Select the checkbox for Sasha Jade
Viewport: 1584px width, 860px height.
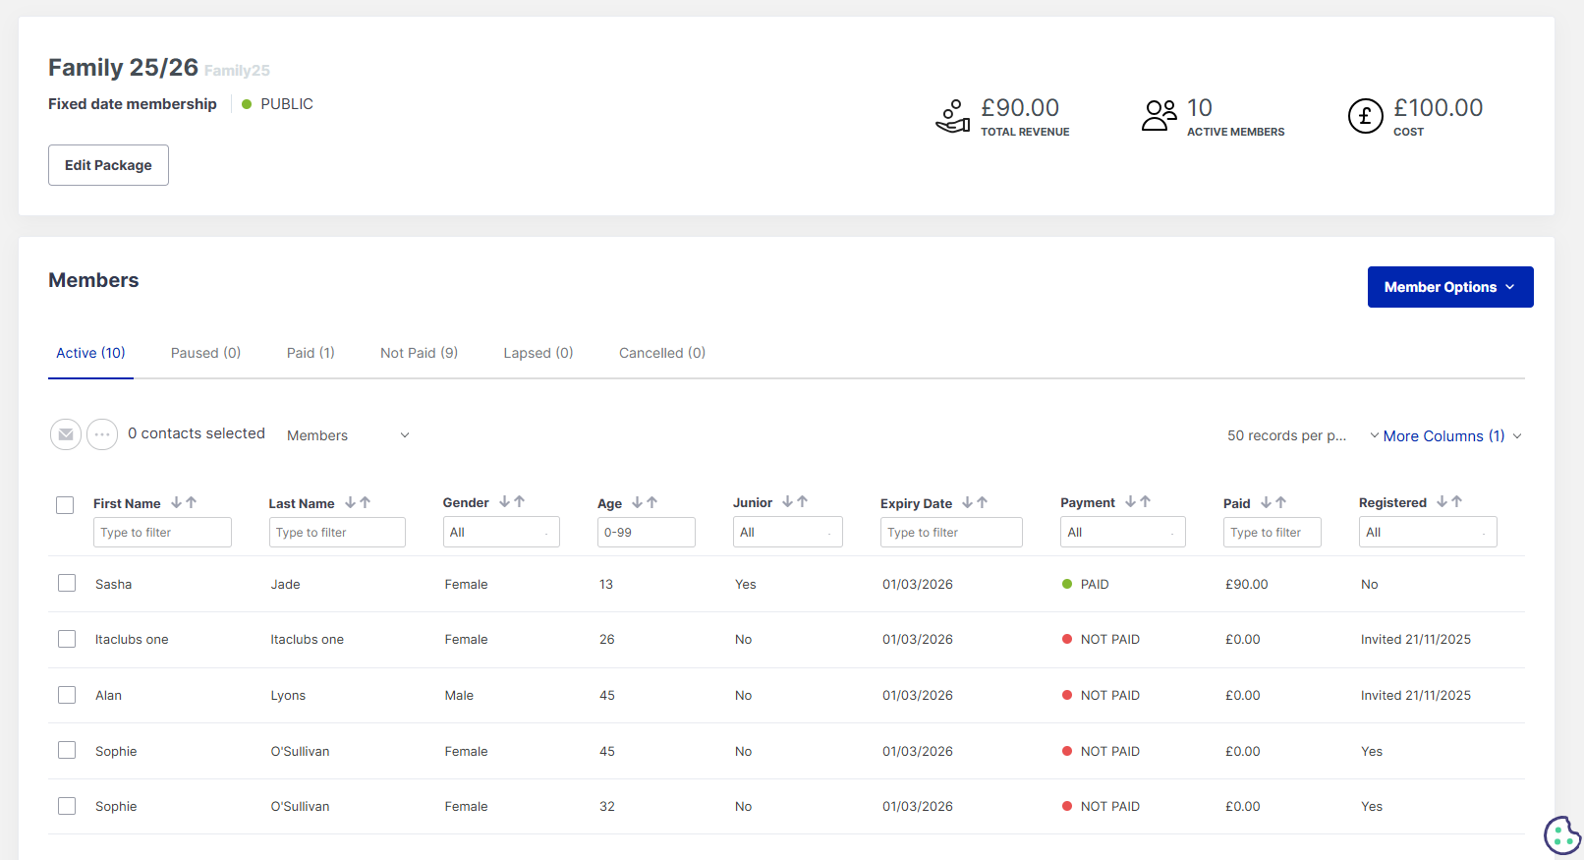coord(67,583)
